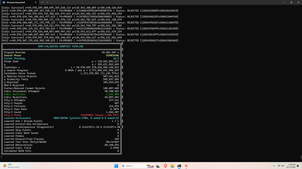Click the Learned Cubic Yield row
The width and height of the screenshot is (302, 169).
point(61,148)
